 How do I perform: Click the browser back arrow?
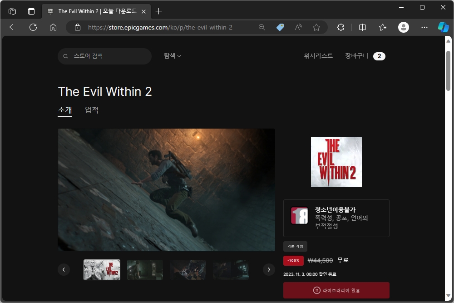pyautogui.click(x=13, y=27)
